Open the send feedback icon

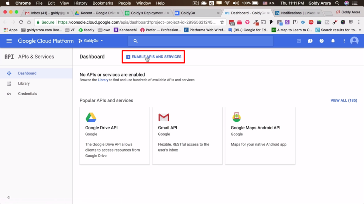pos(310,41)
